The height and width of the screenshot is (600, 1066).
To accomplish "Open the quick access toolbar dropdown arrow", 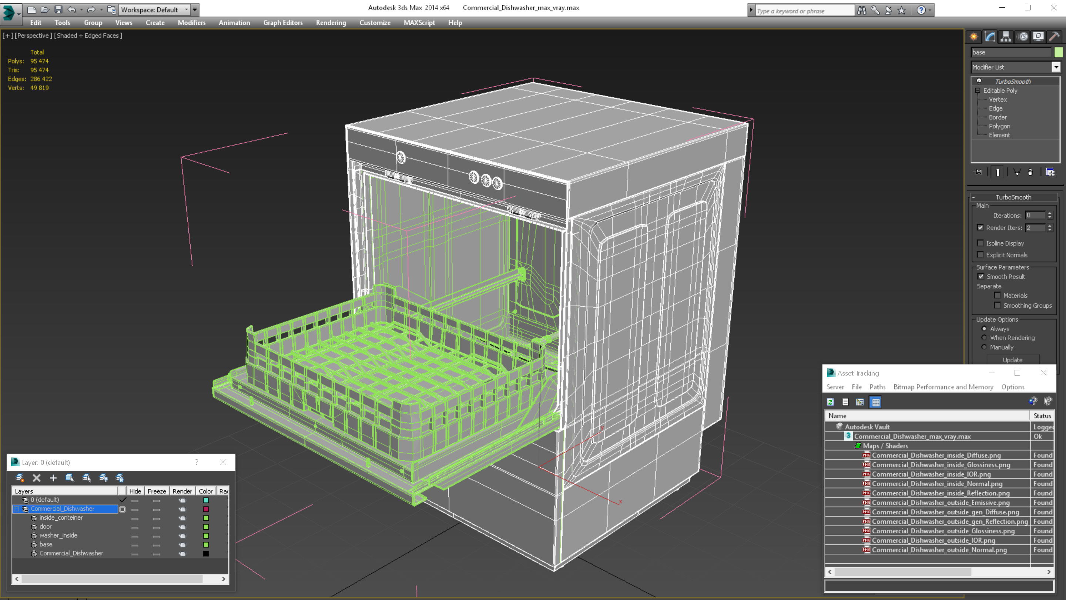I will click(195, 10).
